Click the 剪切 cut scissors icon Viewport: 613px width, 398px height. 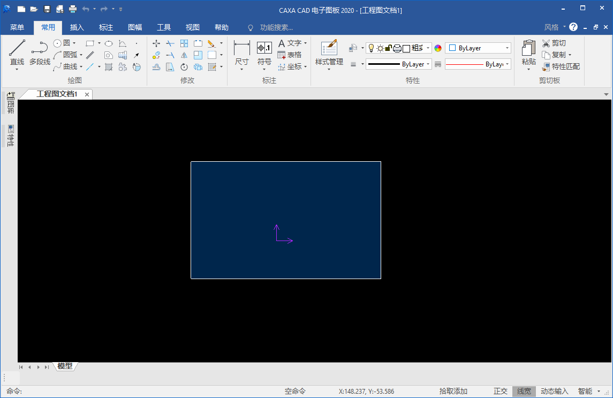[x=546, y=43]
